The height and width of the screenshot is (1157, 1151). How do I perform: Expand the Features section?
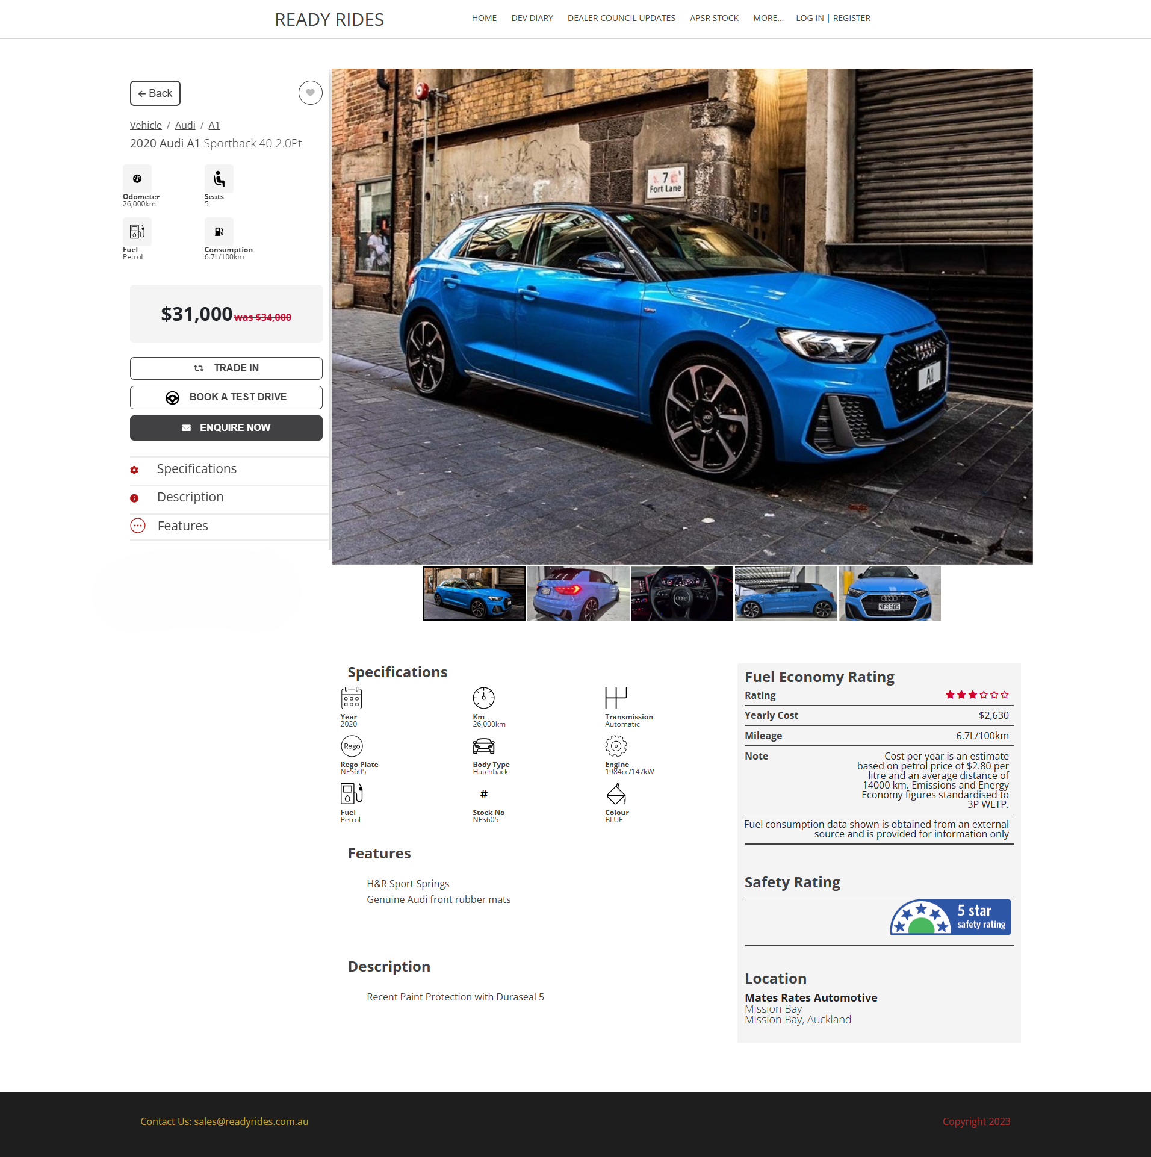point(182,526)
